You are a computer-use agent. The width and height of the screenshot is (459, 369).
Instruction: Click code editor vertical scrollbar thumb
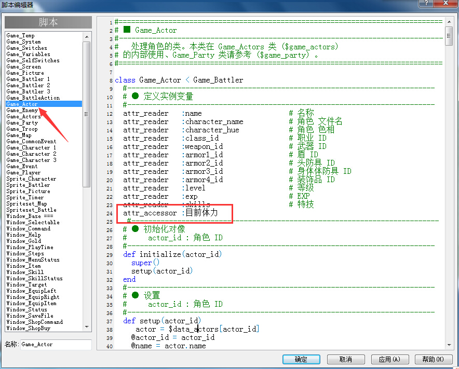[x=449, y=36]
